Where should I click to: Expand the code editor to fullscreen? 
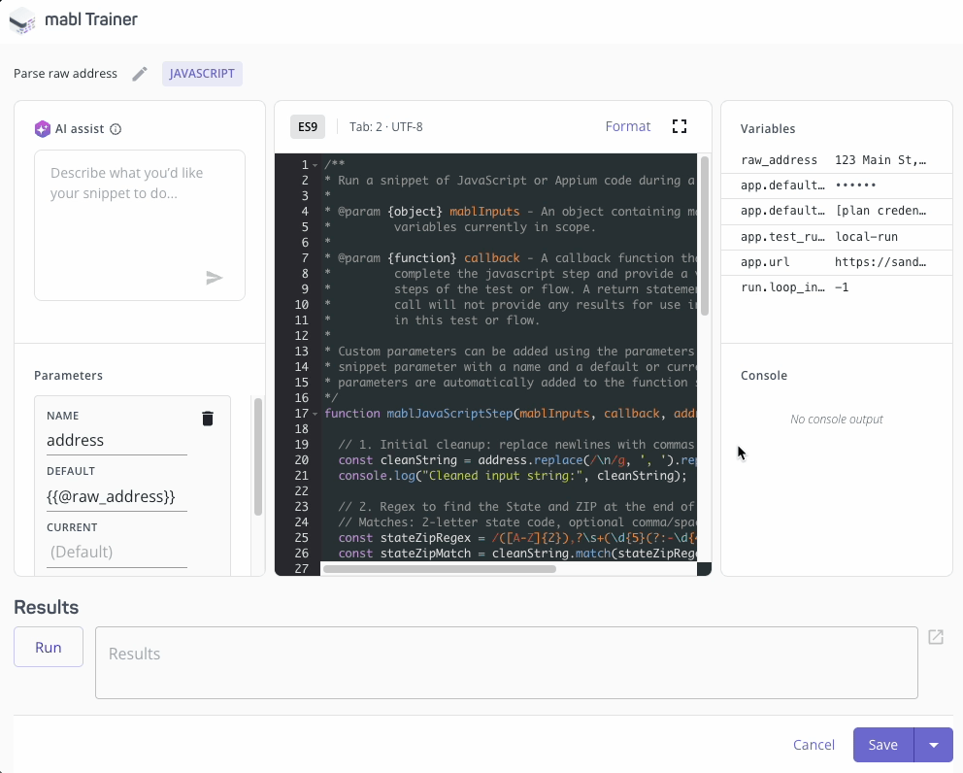point(680,126)
